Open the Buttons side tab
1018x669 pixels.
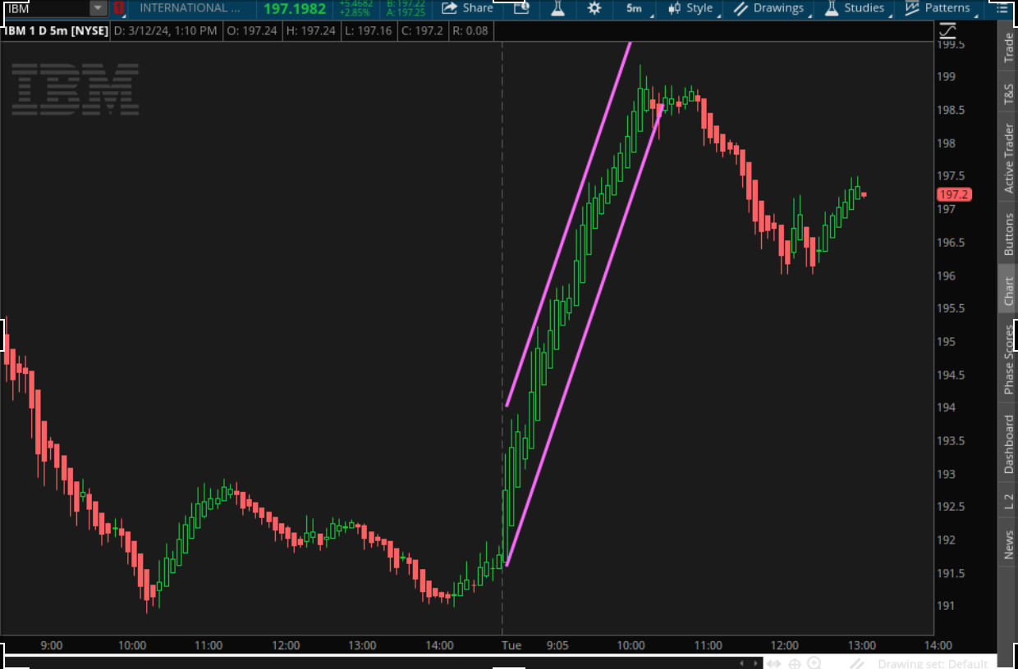click(x=1009, y=234)
